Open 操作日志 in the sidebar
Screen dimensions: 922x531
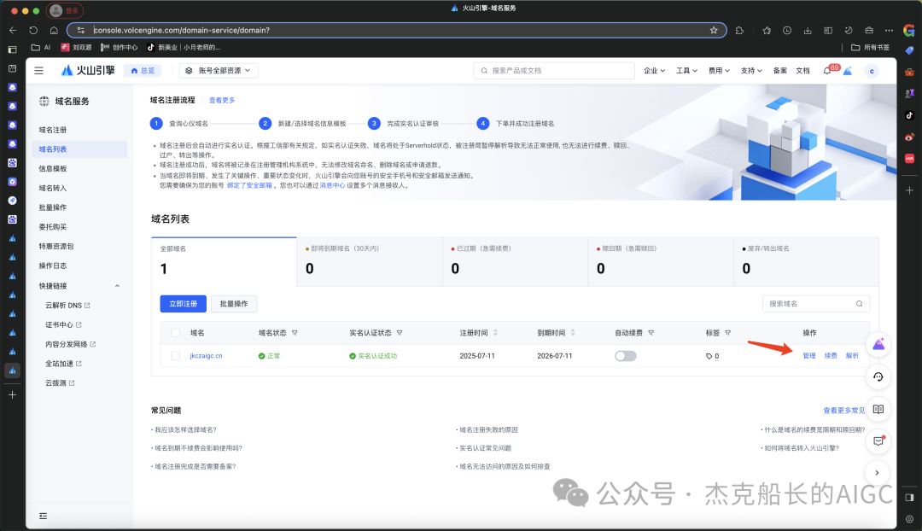tap(53, 265)
